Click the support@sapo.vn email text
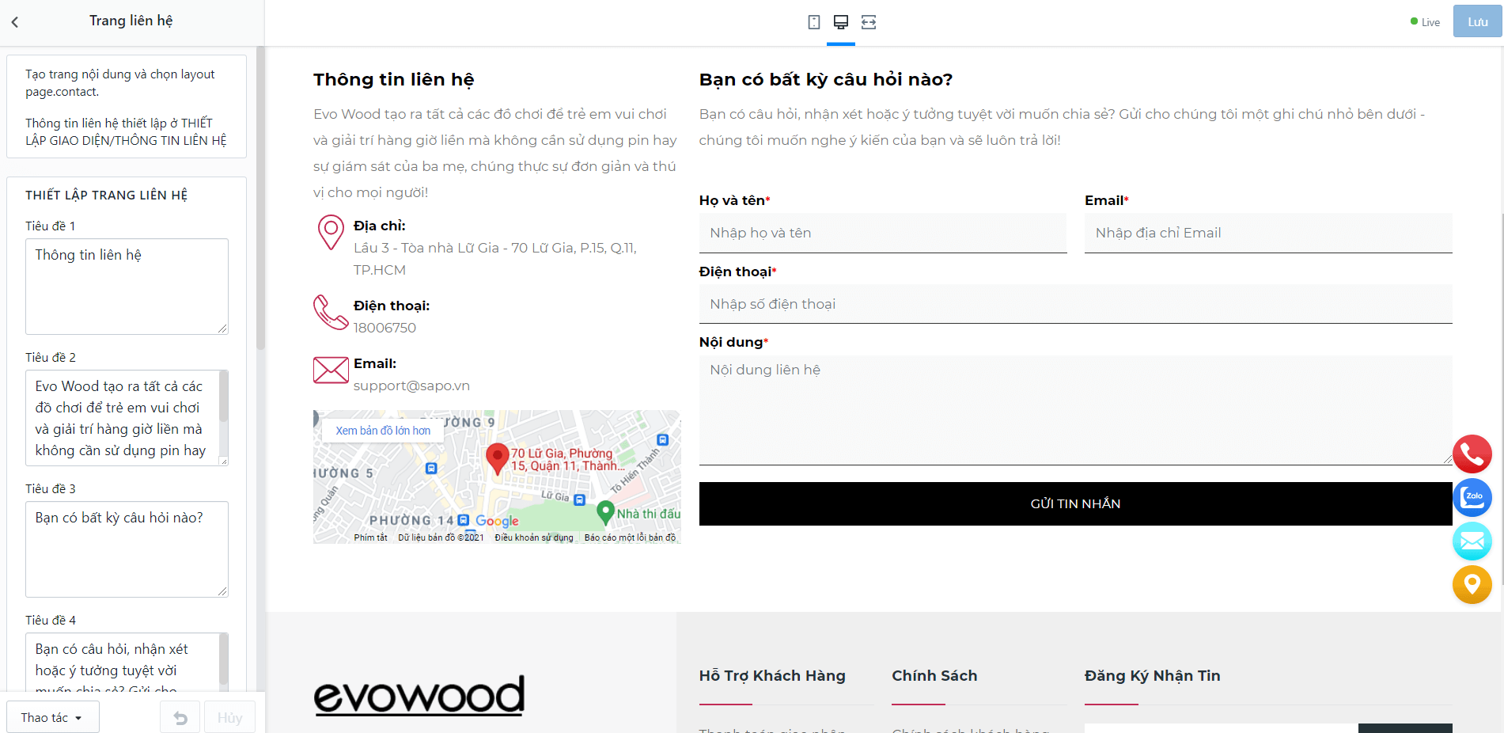The image size is (1504, 733). [411, 385]
